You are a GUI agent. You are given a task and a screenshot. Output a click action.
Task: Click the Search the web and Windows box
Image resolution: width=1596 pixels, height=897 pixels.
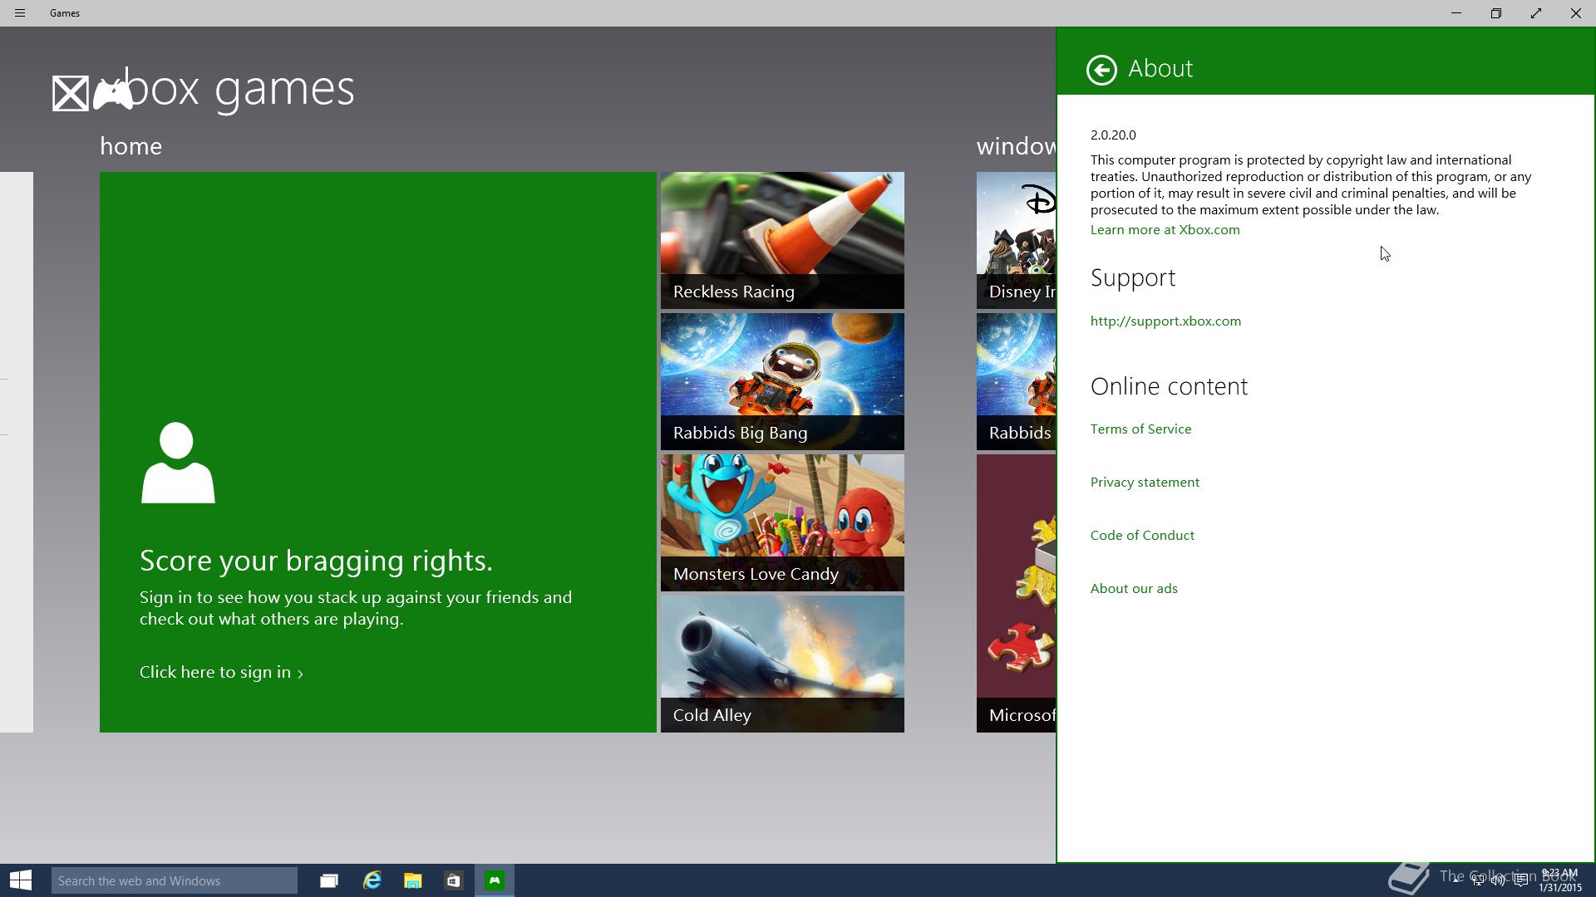[174, 880]
